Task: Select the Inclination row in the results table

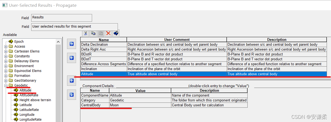Action: coord(103,69)
